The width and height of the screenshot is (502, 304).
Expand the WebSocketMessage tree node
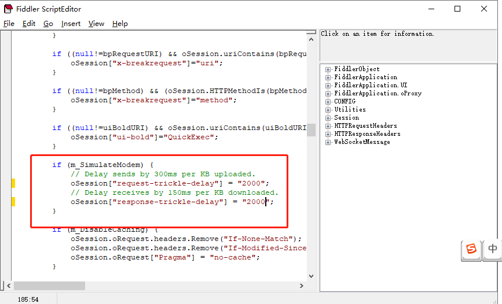coord(328,142)
